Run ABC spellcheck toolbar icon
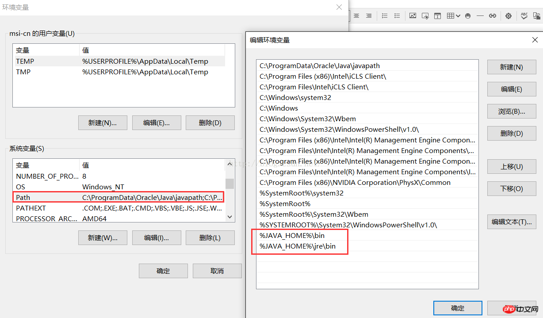543x318 pixels. (x=524, y=15)
